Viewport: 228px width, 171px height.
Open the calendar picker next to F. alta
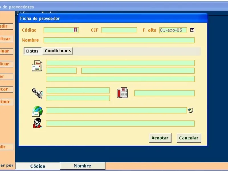[192, 30]
